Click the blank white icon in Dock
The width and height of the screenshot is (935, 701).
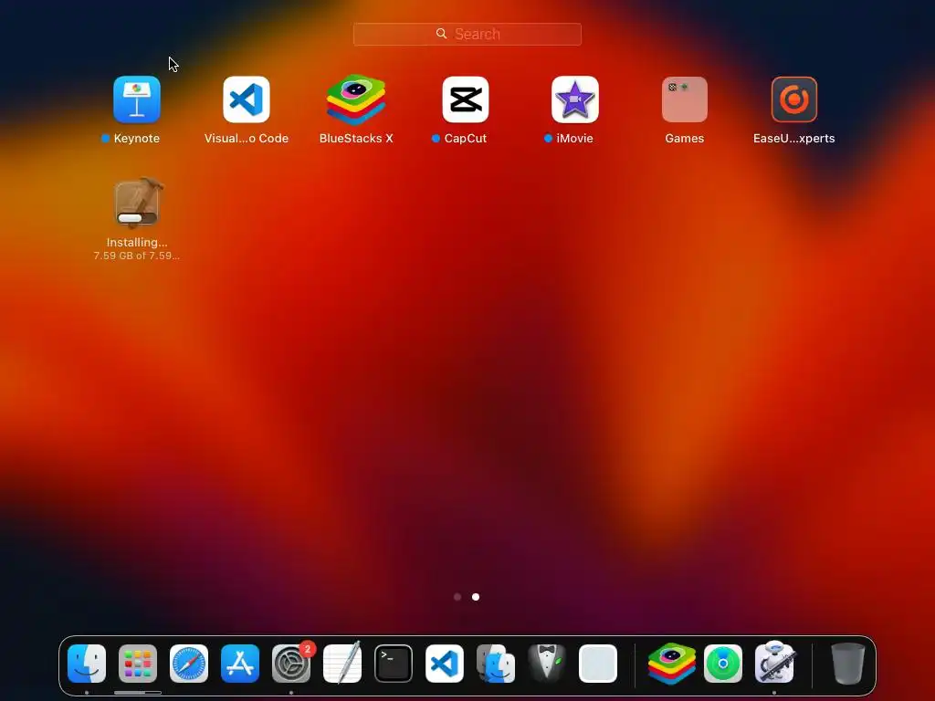pos(598,664)
